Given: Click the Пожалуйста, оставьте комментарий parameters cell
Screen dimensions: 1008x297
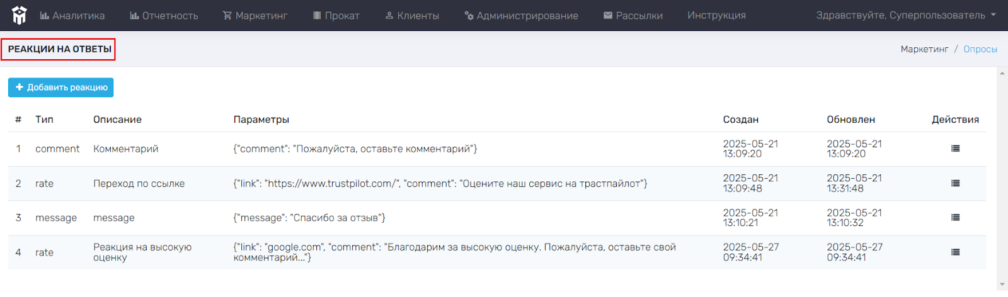Looking at the screenshot, I should [x=355, y=148].
